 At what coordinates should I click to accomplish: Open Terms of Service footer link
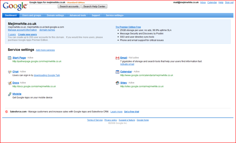95,120
